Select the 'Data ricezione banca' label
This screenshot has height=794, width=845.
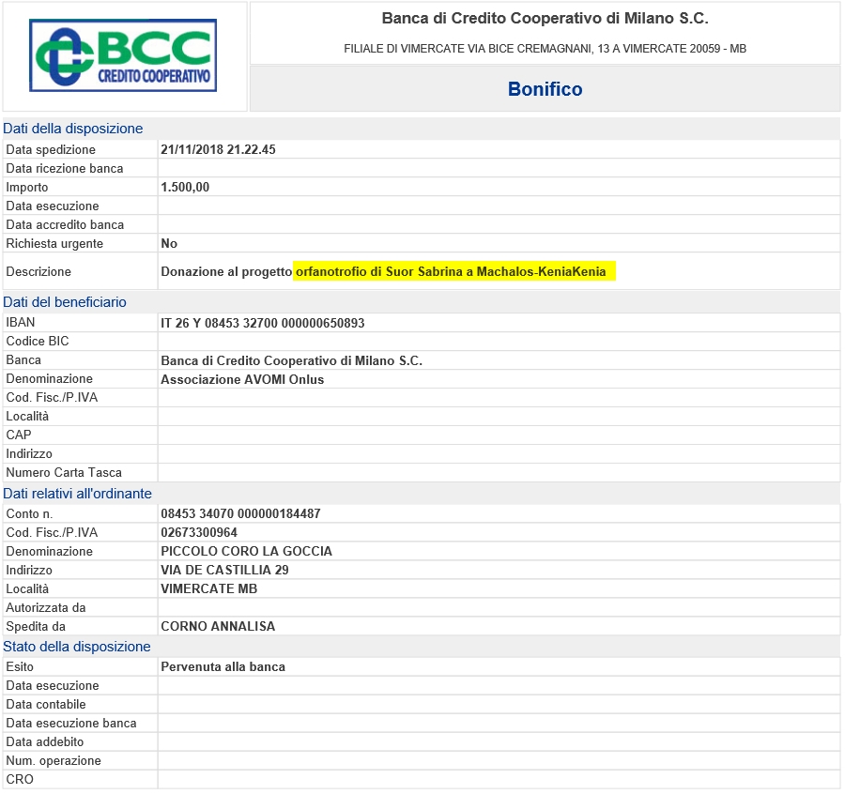(x=65, y=169)
